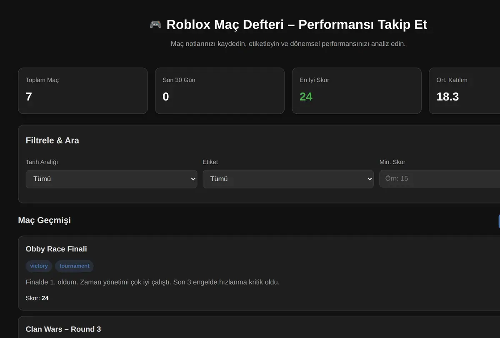Open the Tarih Aralığı dropdown
This screenshot has width=500, height=338.
pyautogui.click(x=111, y=179)
